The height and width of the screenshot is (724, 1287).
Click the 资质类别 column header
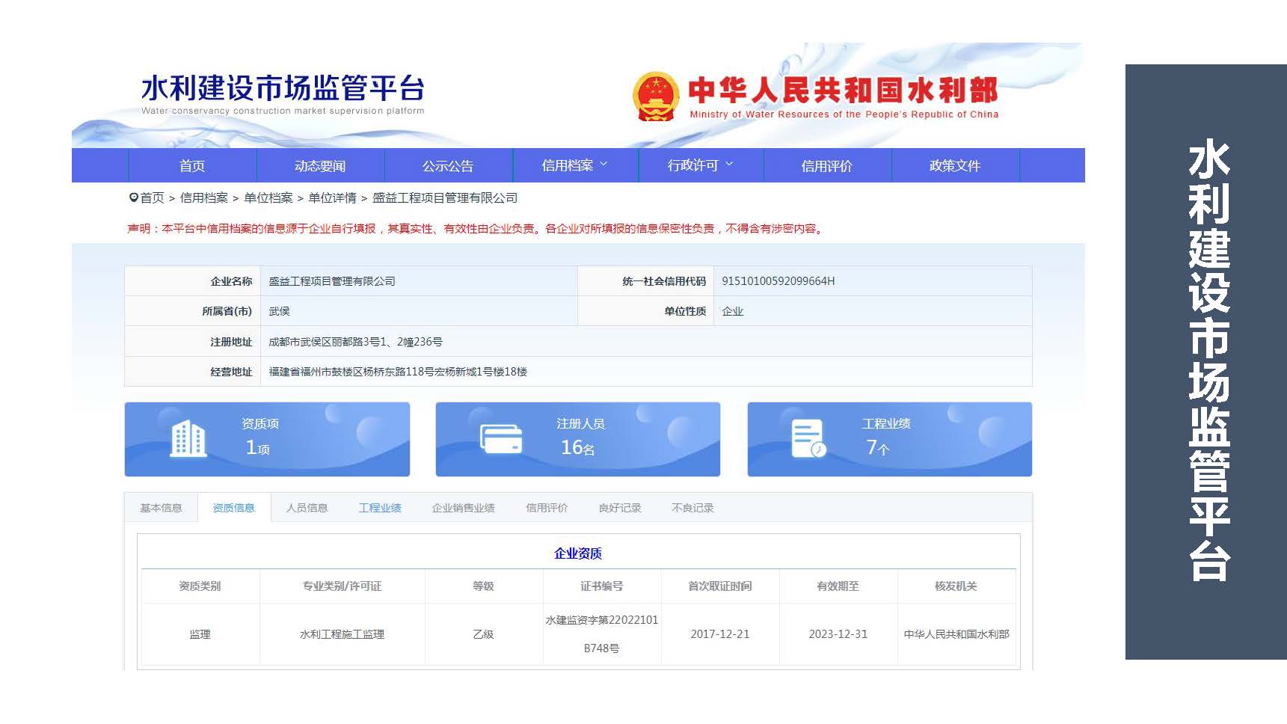tap(200, 586)
